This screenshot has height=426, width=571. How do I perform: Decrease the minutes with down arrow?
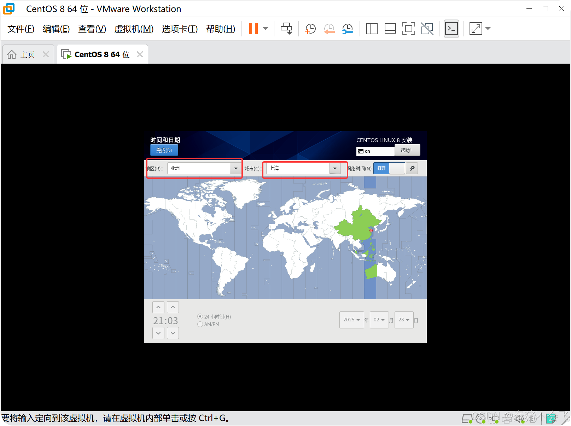[x=173, y=333]
